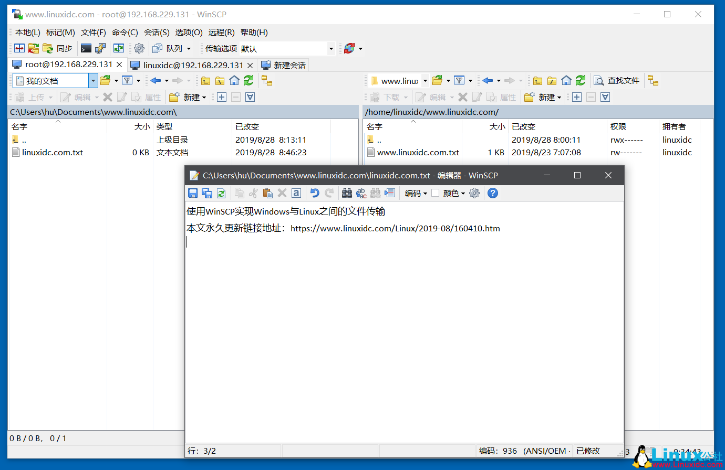The height and width of the screenshot is (470, 725).
Task: Open the remote open-directory folder icon
Action: [437, 80]
